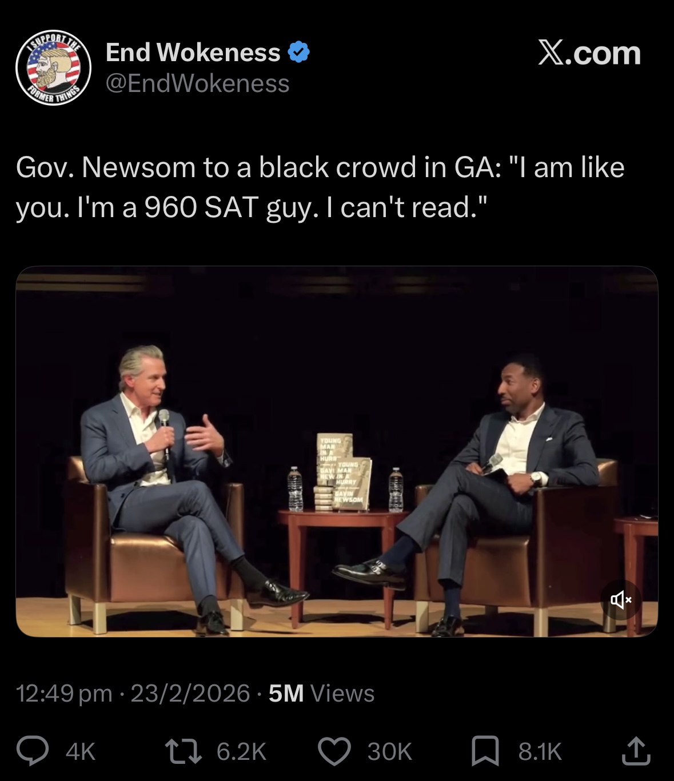
Task: Click the 23/2/2026 post date
Action: (x=190, y=693)
